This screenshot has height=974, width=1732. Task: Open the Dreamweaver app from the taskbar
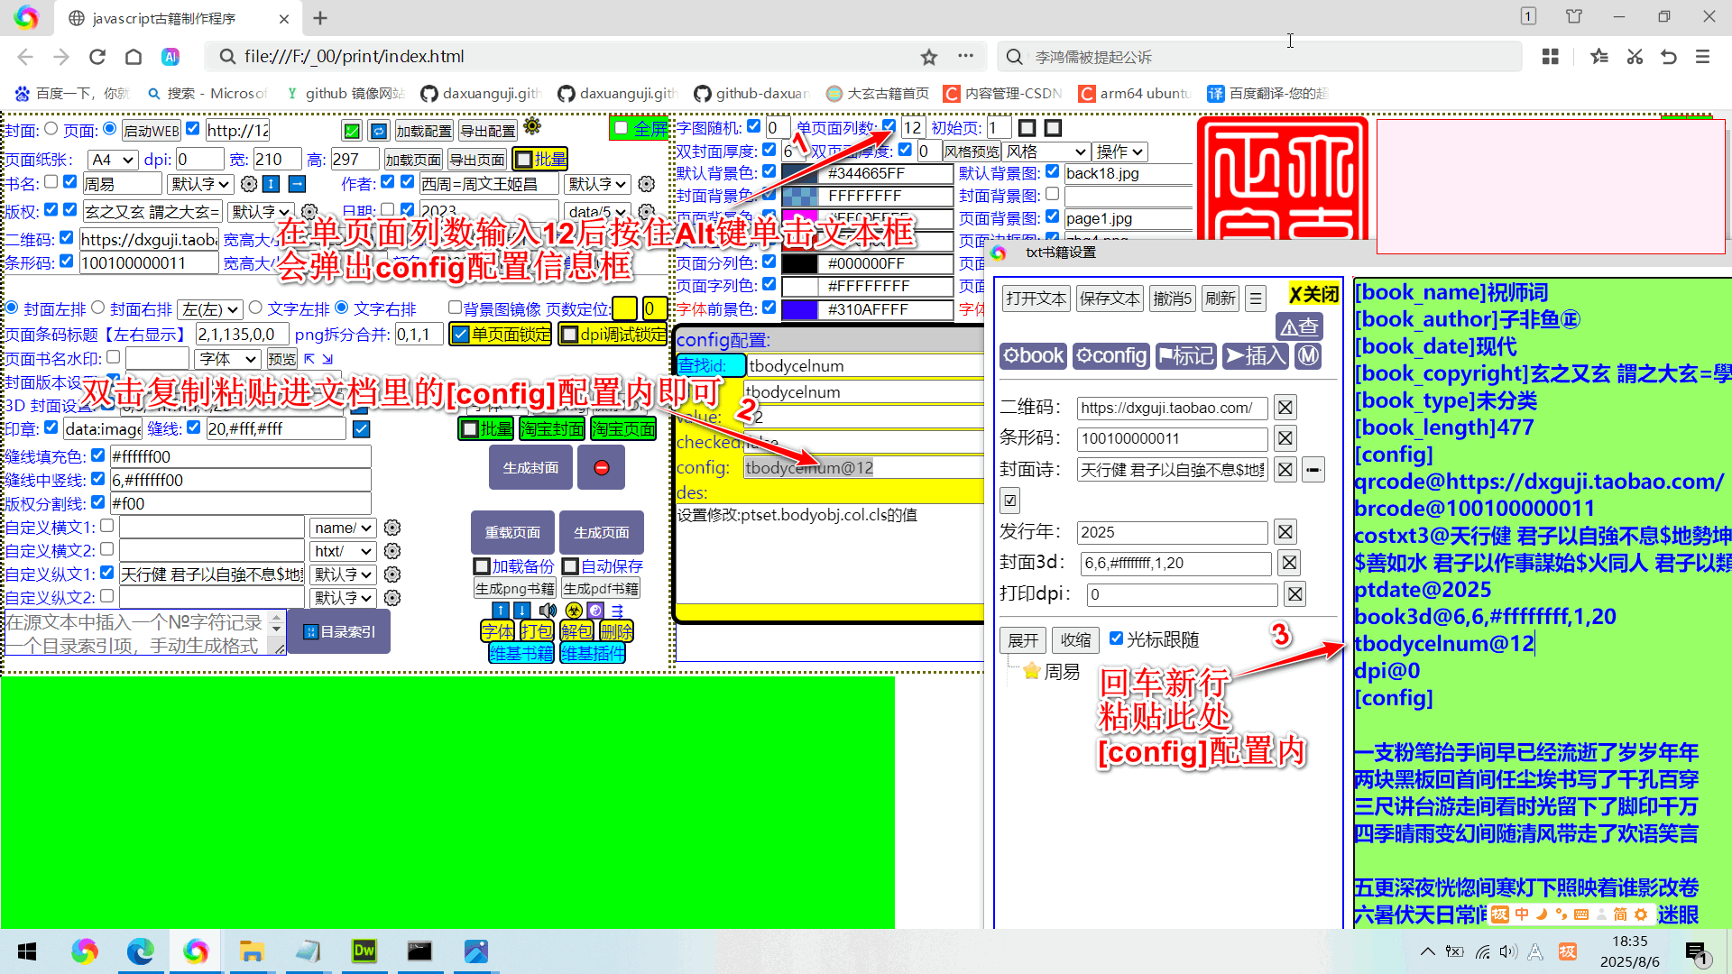pos(364,951)
